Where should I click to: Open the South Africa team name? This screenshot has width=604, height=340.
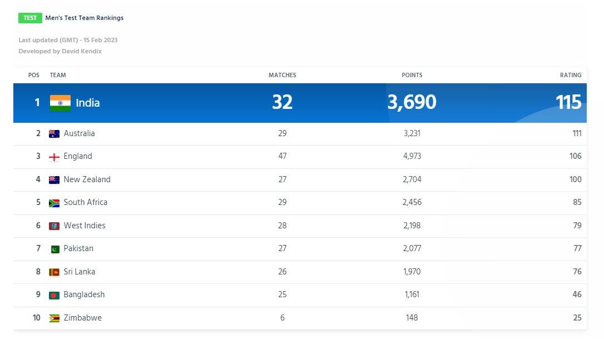click(86, 202)
